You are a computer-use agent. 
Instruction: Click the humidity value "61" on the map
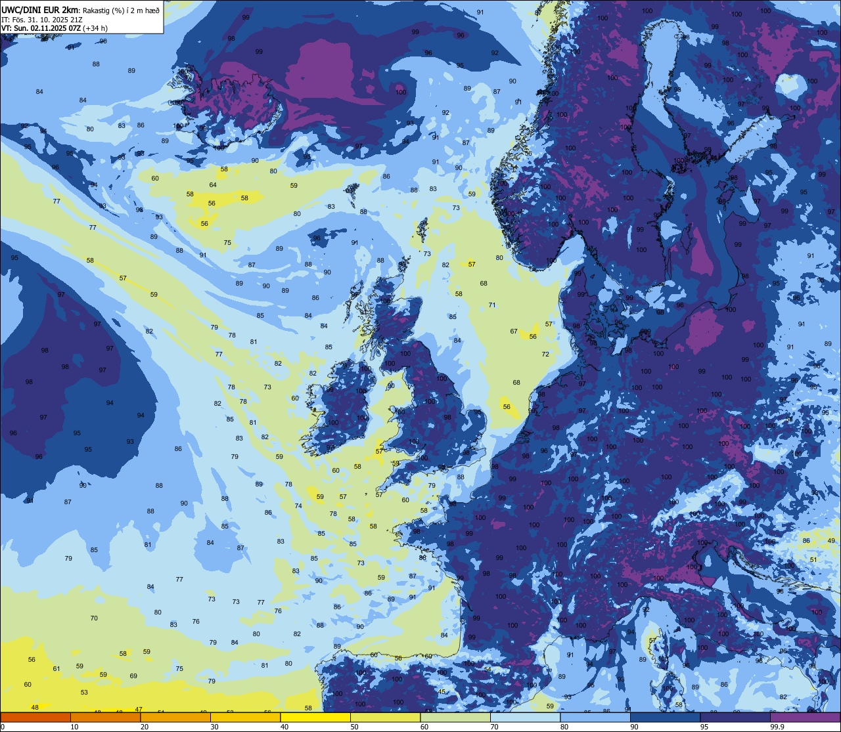point(57,669)
